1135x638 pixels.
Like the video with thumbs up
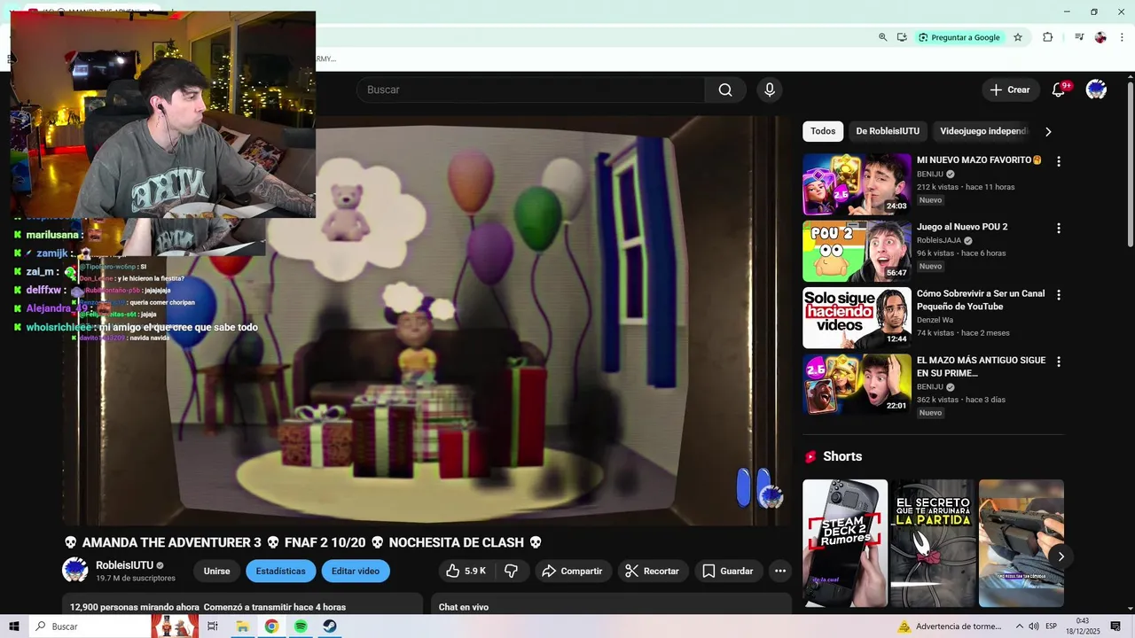click(466, 571)
